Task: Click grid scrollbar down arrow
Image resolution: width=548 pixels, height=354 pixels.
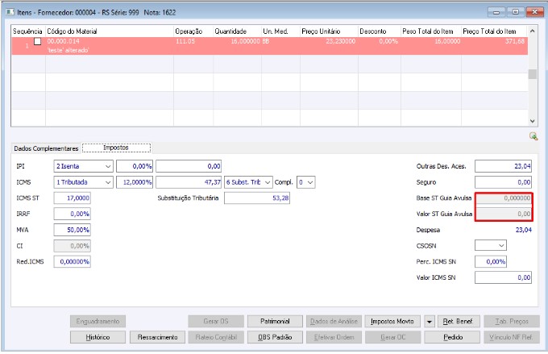Action: [x=532, y=121]
